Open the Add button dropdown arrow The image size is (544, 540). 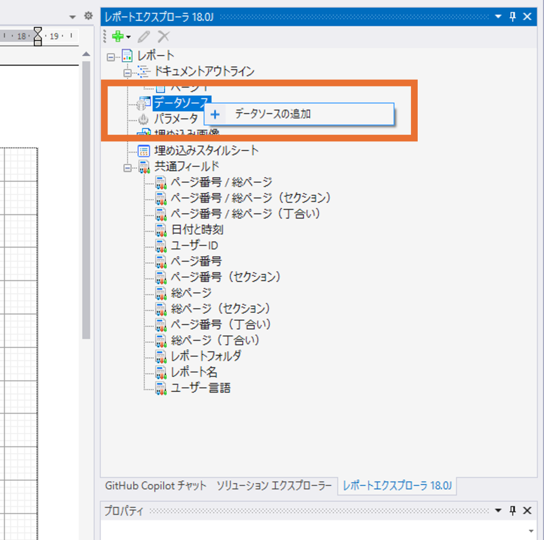tap(127, 36)
